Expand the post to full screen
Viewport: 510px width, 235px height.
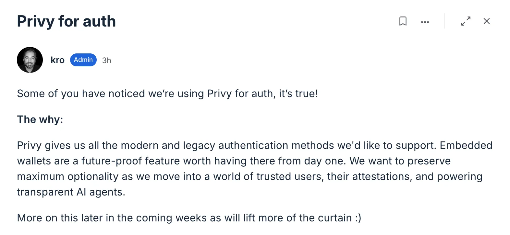tap(466, 21)
